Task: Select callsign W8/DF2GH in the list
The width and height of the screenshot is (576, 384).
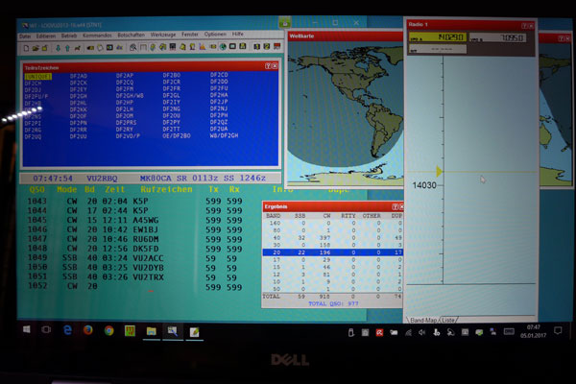Action: [224, 135]
